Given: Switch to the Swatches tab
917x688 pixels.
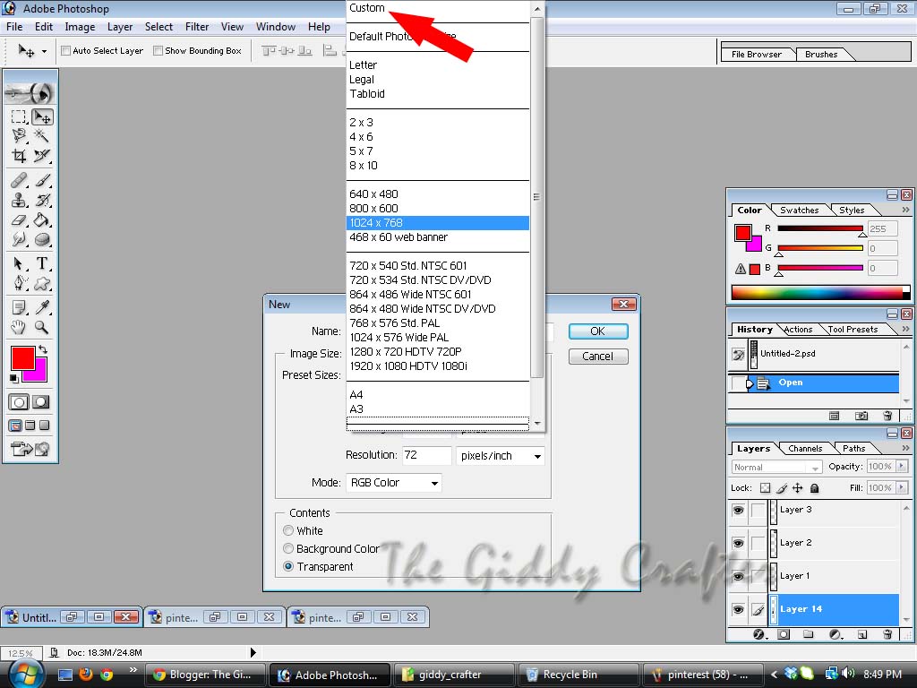Looking at the screenshot, I should (799, 210).
